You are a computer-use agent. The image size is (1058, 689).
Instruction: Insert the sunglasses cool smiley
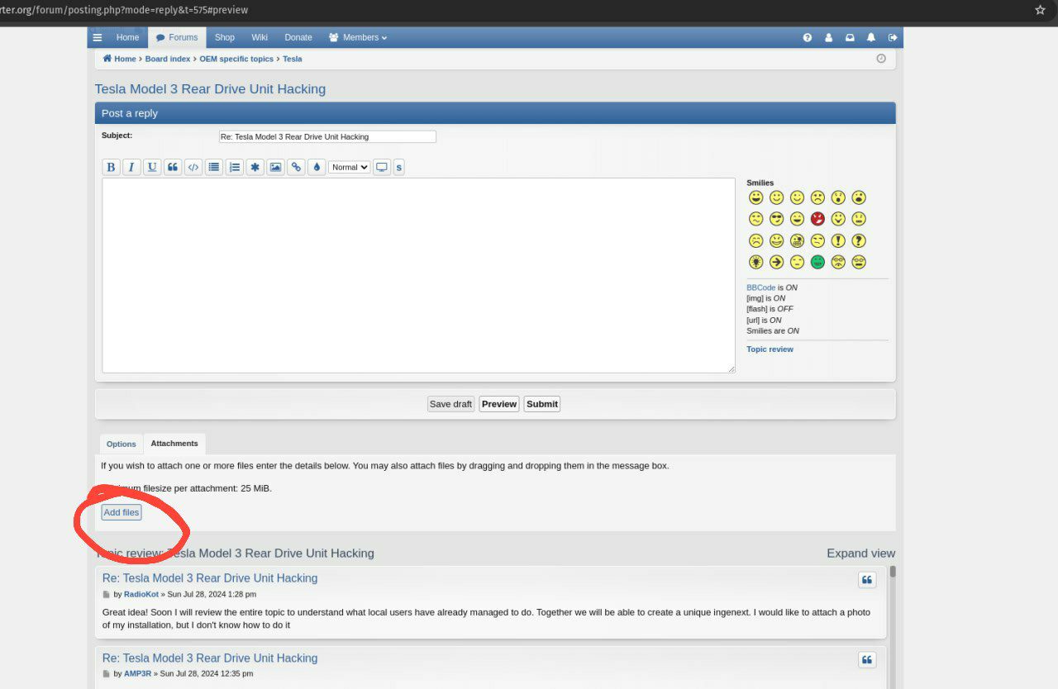pyautogui.click(x=776, y=219)
